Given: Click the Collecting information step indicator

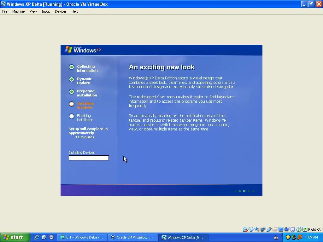Looking at the screenshot, I should (72, 67).
